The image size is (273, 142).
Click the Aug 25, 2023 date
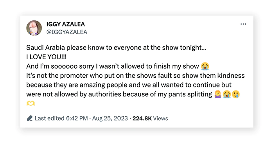pos(110,118)
